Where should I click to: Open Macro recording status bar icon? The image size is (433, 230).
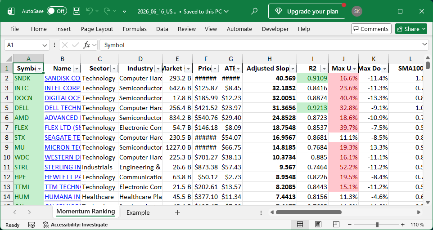pos(32,225)
